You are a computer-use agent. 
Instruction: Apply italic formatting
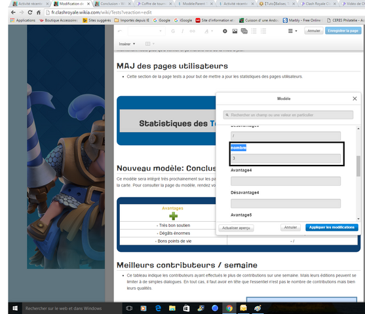[x=182, y=31]
